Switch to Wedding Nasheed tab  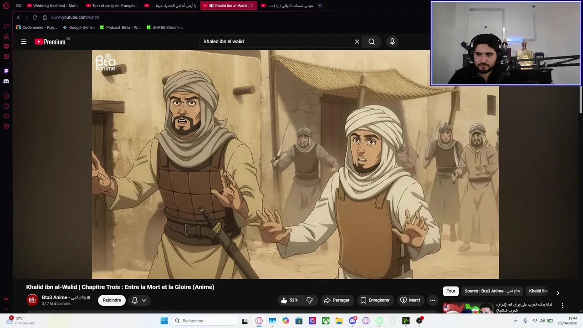(52, 6)
